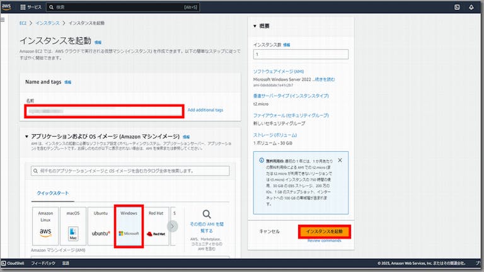Click the キャンセル button

tap(270, 231)
